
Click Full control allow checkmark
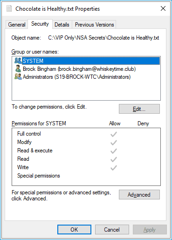point(114,134)
